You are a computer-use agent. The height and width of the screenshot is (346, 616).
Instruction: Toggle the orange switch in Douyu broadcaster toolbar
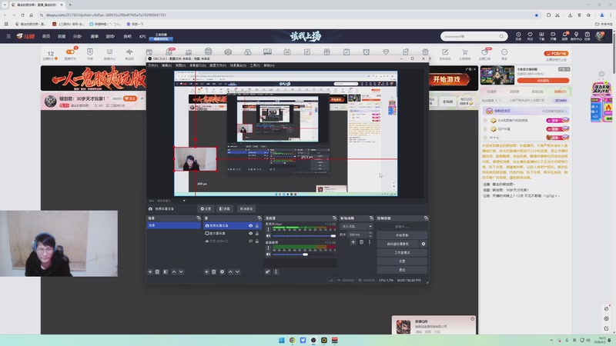(x=70, y=52)
